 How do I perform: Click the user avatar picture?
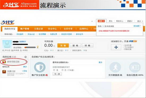click(x=7, y=44)
